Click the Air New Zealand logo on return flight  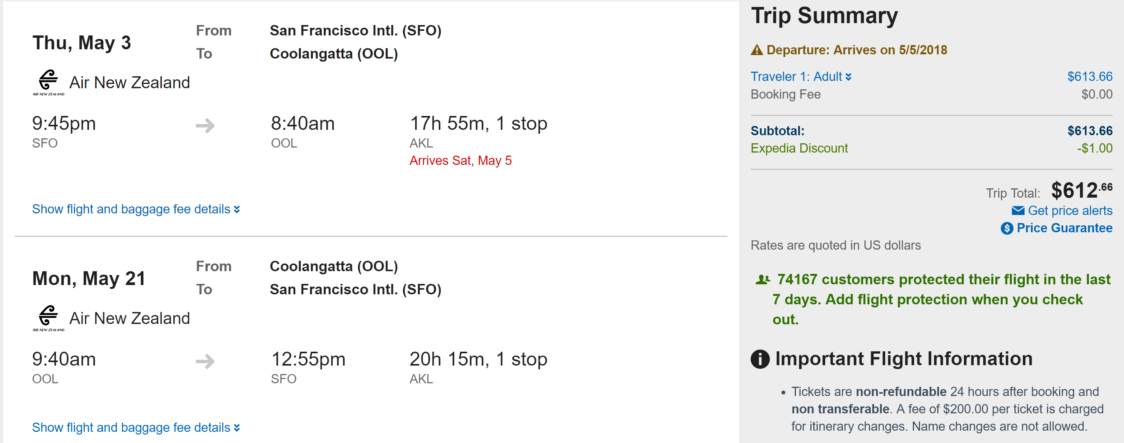(x=48, y=318)
